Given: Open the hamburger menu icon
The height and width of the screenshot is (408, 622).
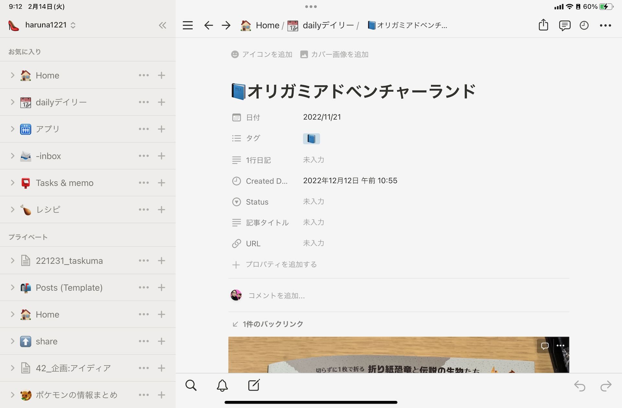Looking at the screenshot, I should click(188, 25).
